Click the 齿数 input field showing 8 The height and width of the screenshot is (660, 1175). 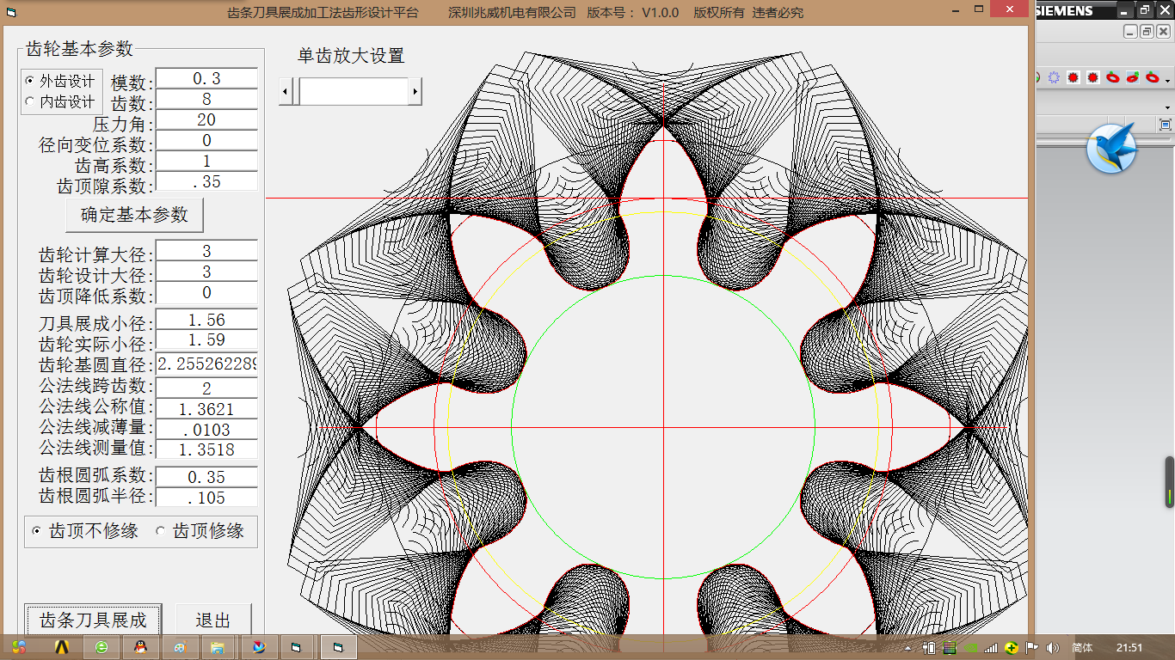coord(206,99)
